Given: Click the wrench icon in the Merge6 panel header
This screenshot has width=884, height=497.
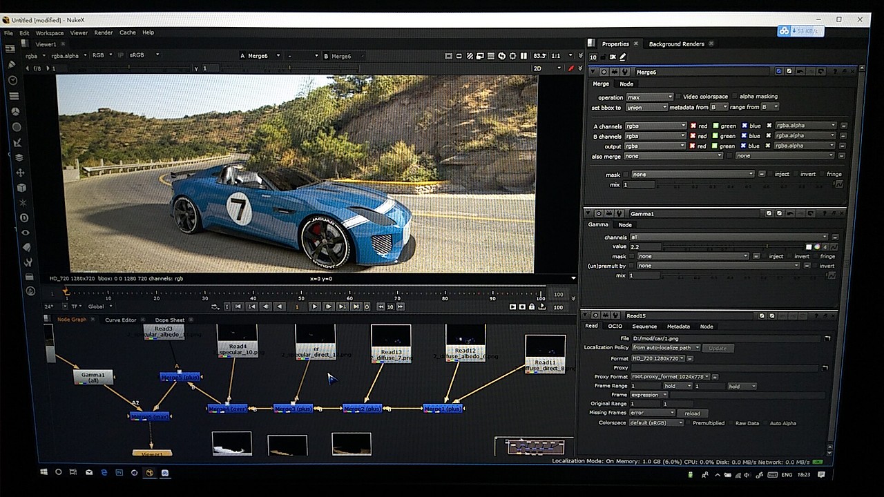Looking at the screenshot, I should coord(624,72).
